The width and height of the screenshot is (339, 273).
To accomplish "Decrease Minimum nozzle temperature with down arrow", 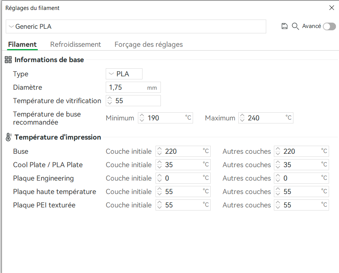I will [142, 120].
